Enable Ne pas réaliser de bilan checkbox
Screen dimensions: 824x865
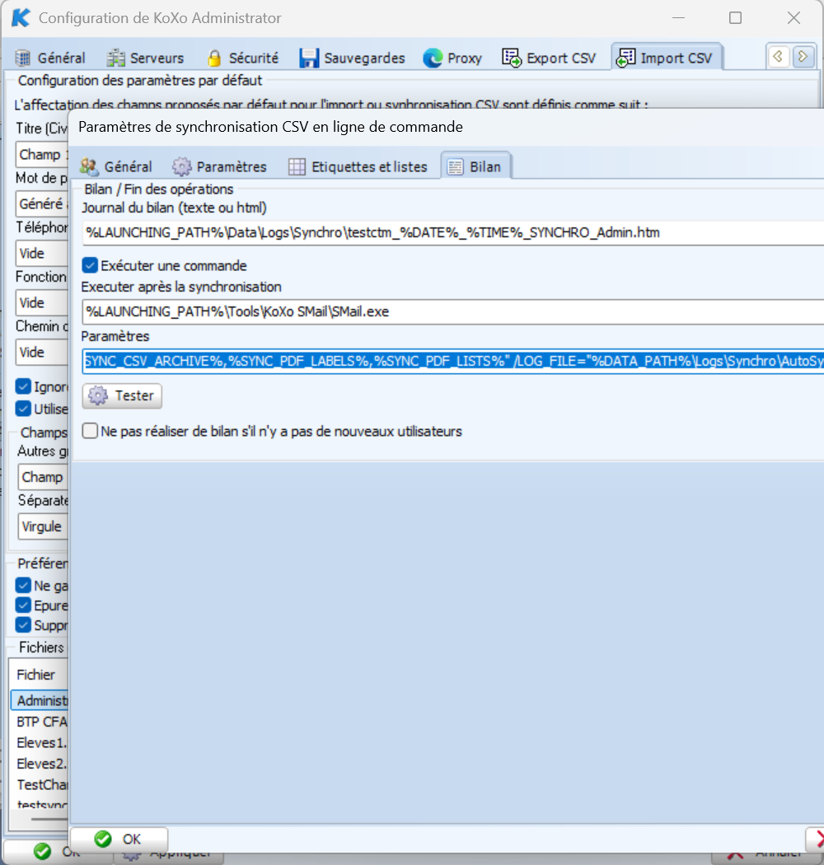click(90, 431)
